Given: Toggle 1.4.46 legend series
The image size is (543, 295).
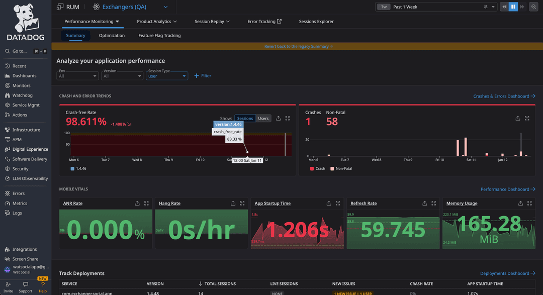Looking at the screenshot, I should (x=78, y=169).
